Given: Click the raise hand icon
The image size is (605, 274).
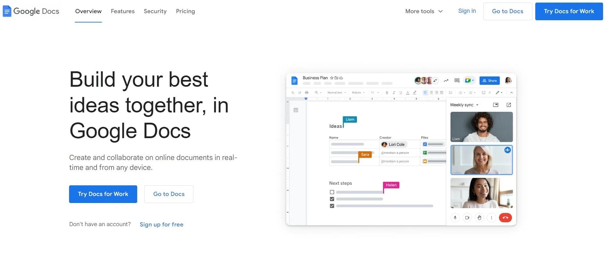Looking at the screenshot, I should pyautogui.click(x=479, y=218).
